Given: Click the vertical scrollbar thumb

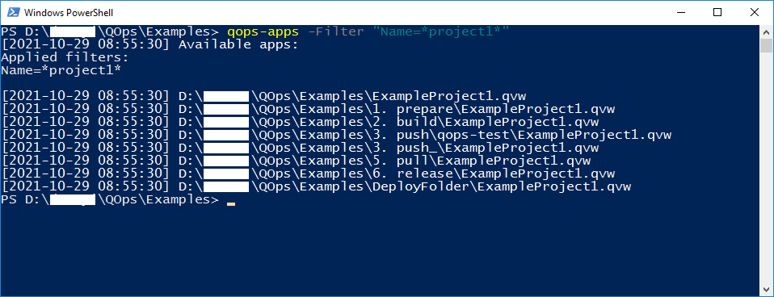Looking at the screenshot, I should click(766, 45).
